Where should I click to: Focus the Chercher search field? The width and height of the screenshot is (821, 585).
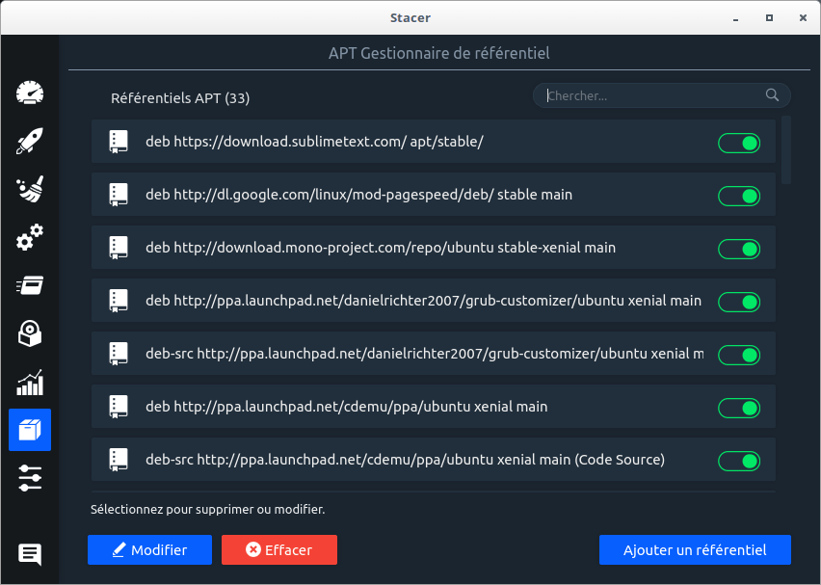[651, 95]
